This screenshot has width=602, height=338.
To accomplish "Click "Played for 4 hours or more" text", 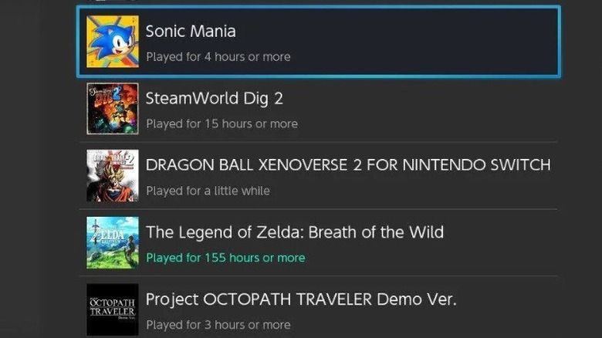I will [x=218, y=57].
